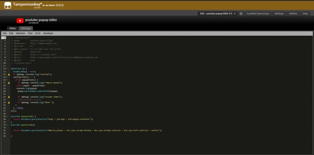Fold the pauseFind function at line 32
This screenshot has width=314, height=155.
[7, 125]
